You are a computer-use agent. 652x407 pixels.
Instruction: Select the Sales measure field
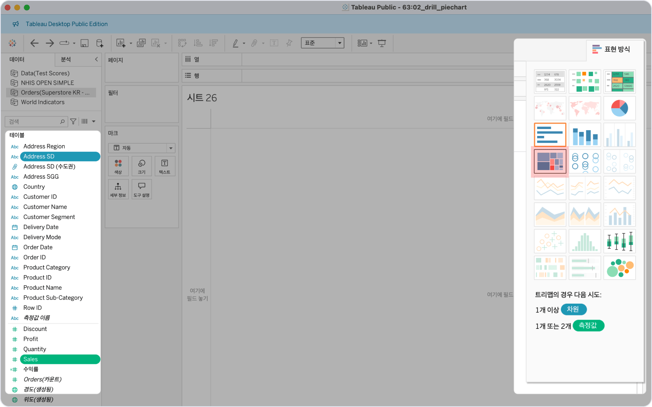(60, 359)
